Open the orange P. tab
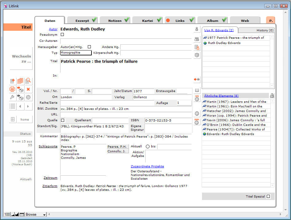Viewport: 291px width, 220px height. [271, 20]
